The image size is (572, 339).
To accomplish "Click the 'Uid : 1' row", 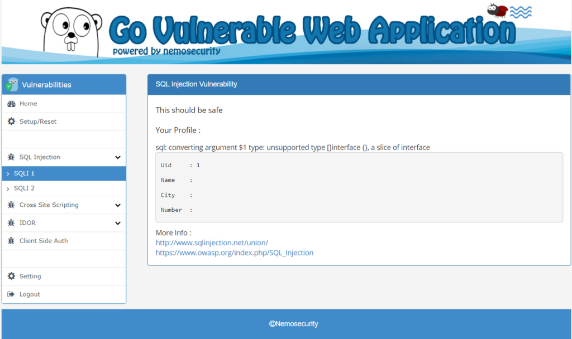I will [180, 165].
